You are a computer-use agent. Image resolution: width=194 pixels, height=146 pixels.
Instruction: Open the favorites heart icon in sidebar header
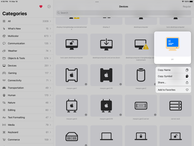click(x=41, y=7)
